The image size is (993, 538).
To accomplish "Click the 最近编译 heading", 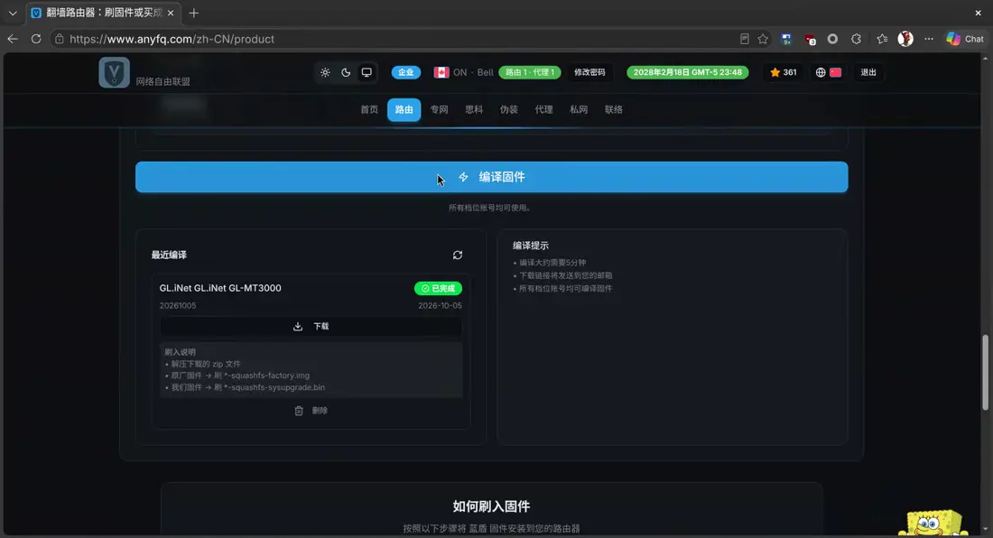I will [x=169, y=255].
